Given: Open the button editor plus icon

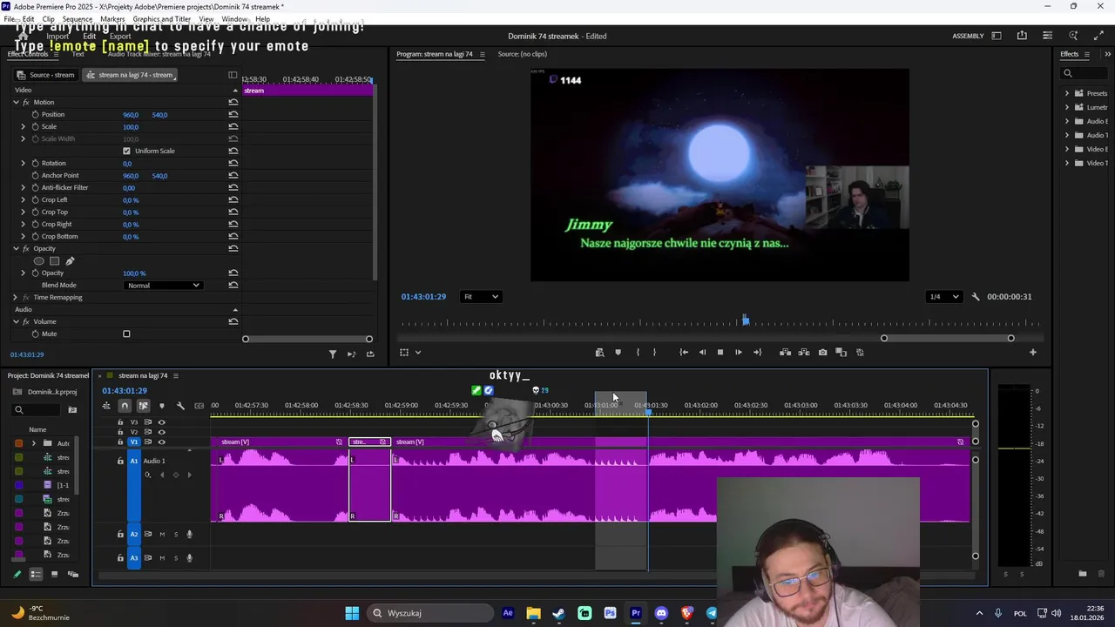Looking at the screenshot, I should pos(1033,353).
